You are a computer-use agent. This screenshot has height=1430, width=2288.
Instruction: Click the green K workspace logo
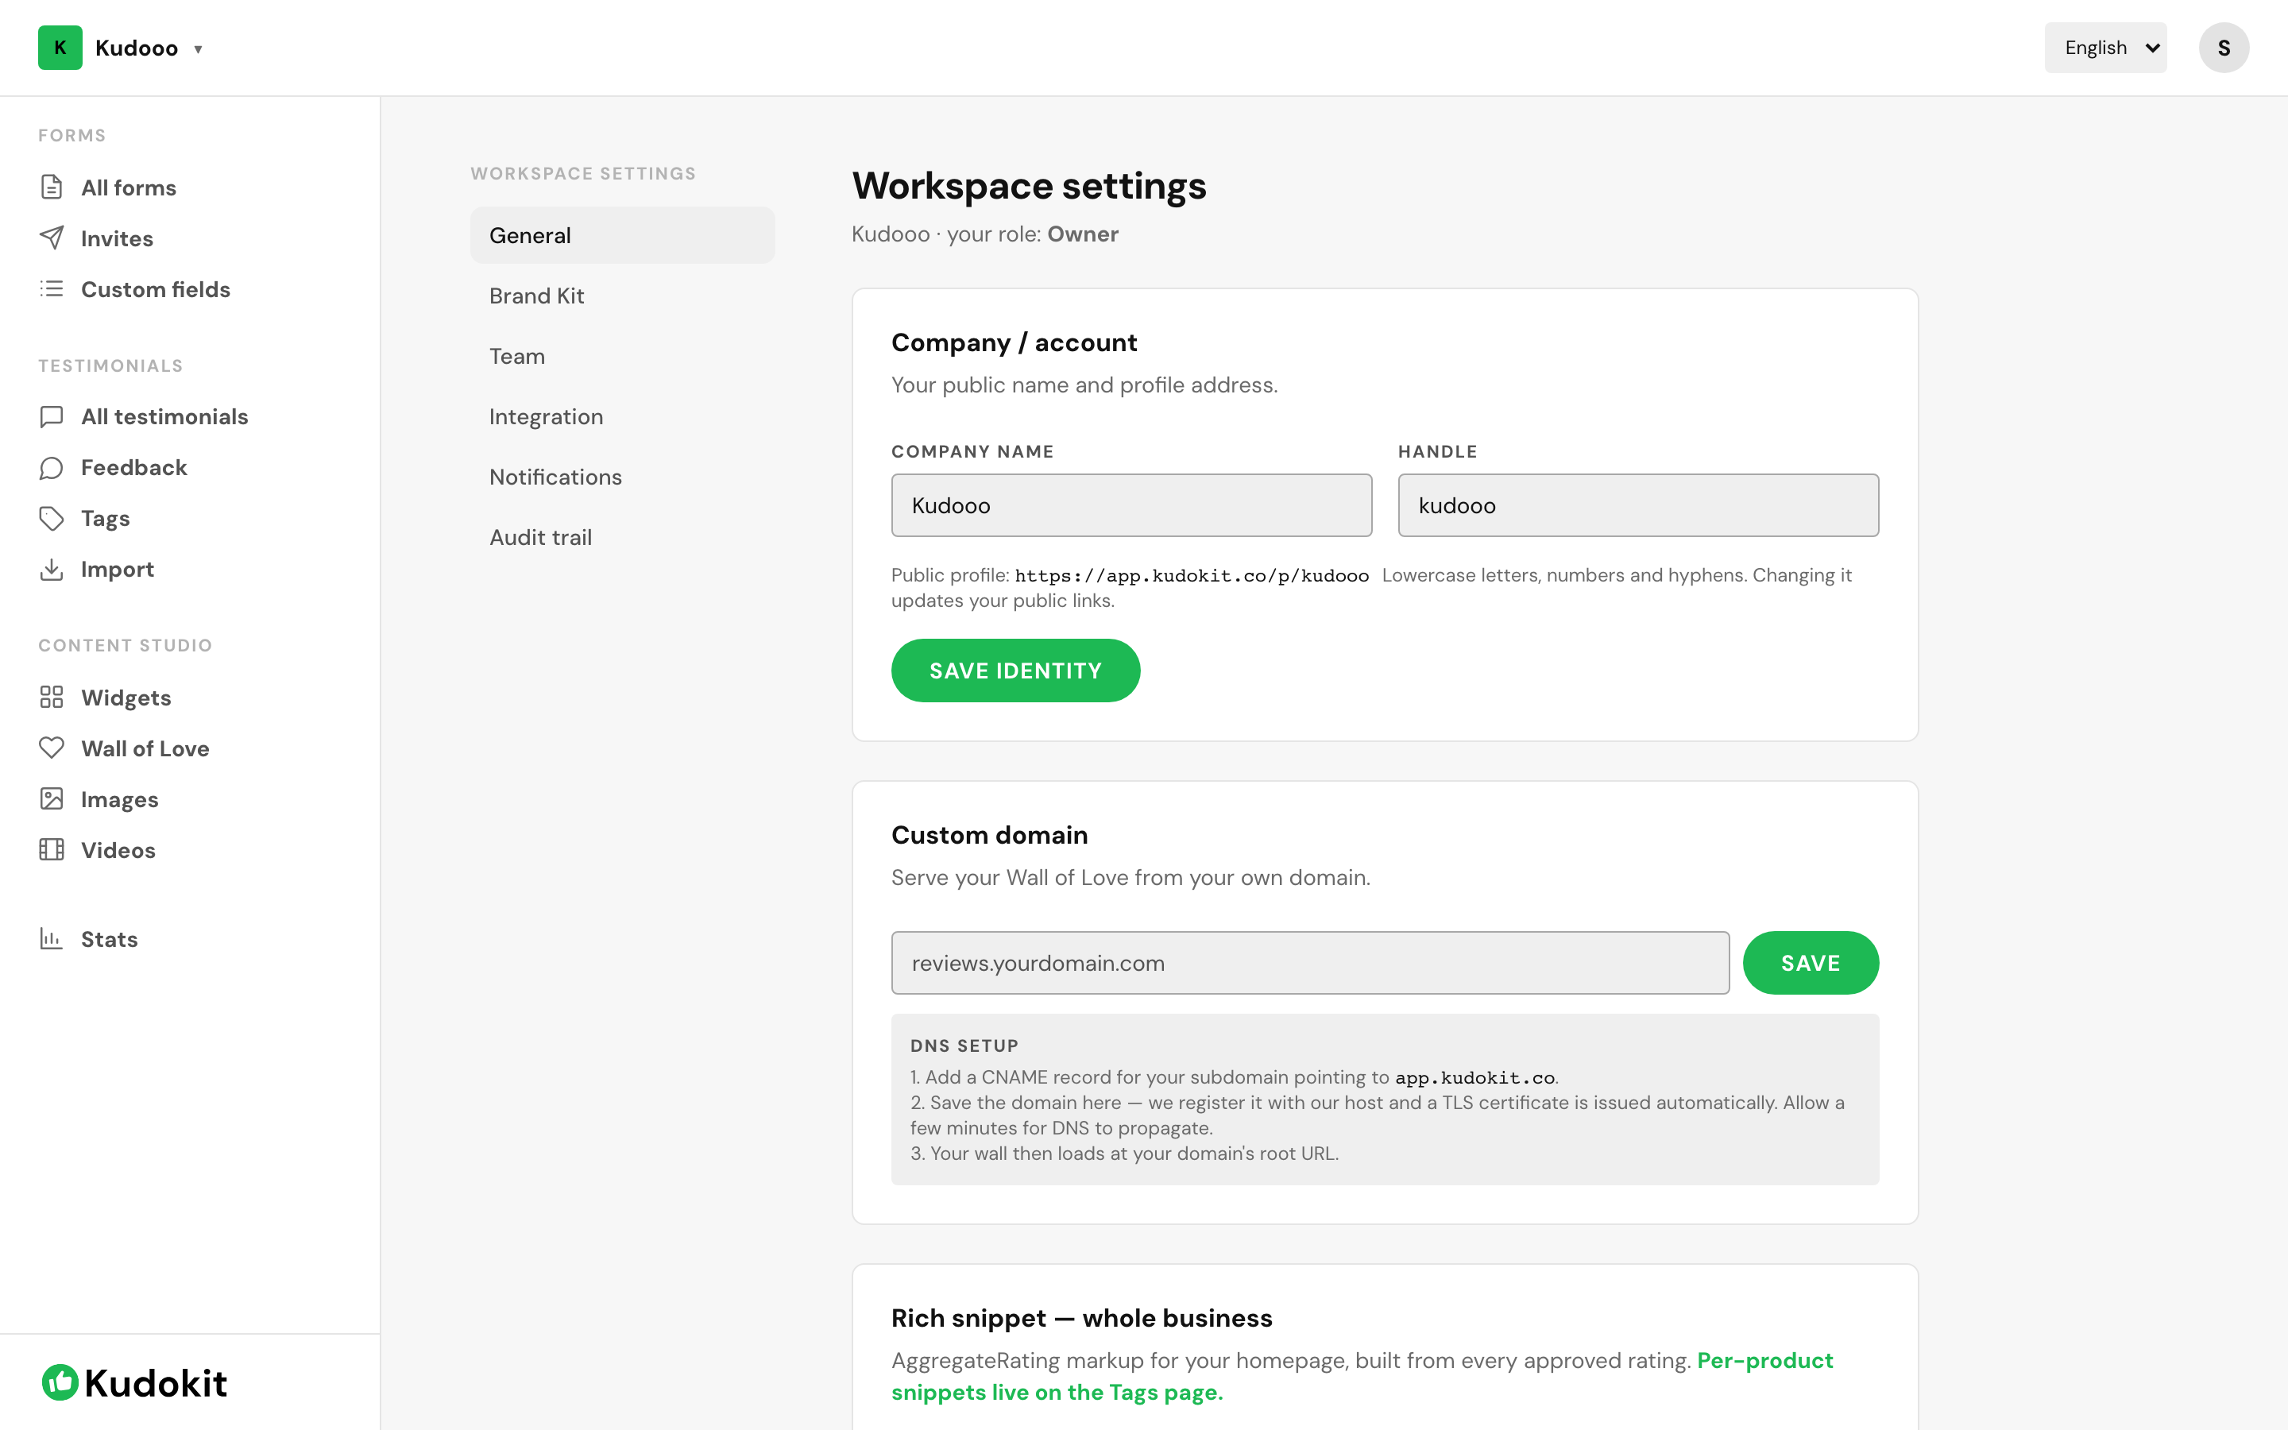[x=60, y=48]
